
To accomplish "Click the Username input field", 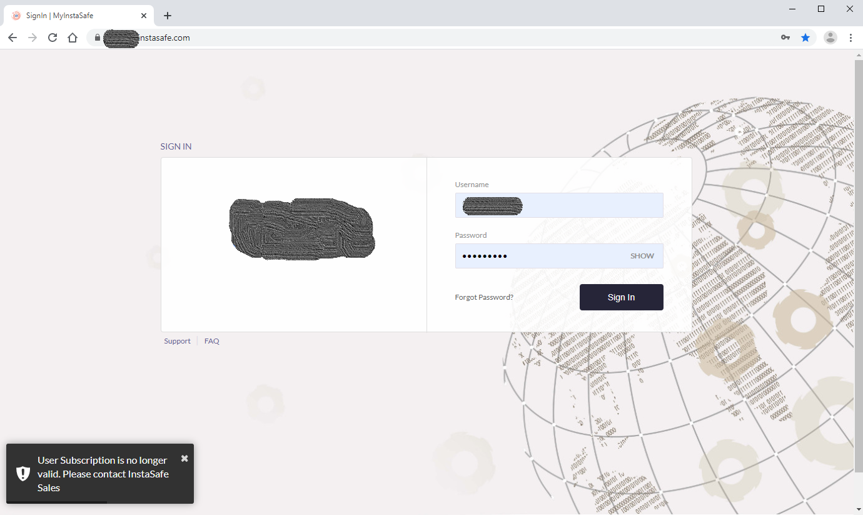I will [x=559, y=205].
